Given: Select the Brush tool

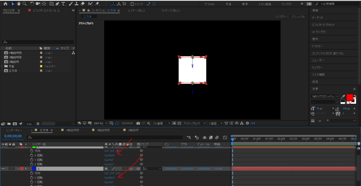Looking at the screenshot, I should (x=70, y=4).
